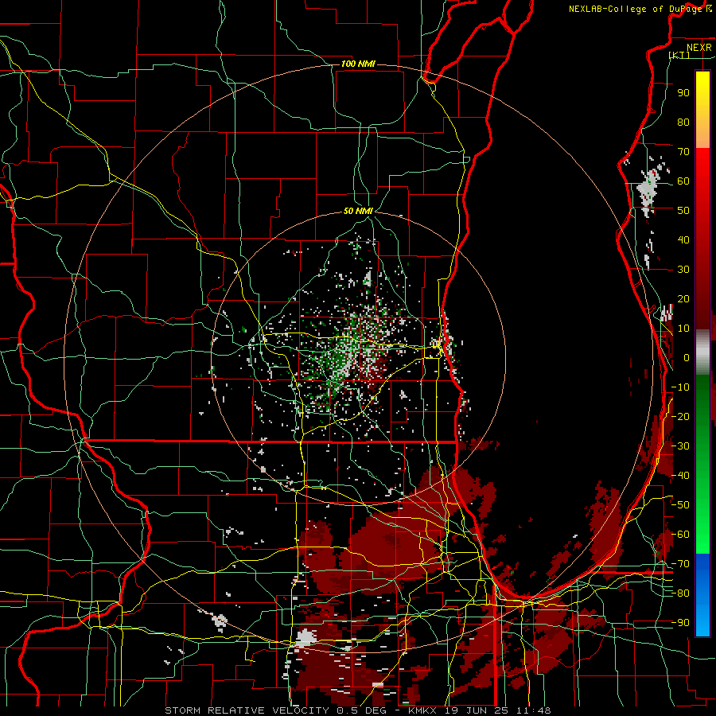Click the "STORM RELATIVE VELOCITY" caption text

click(247, 710)
